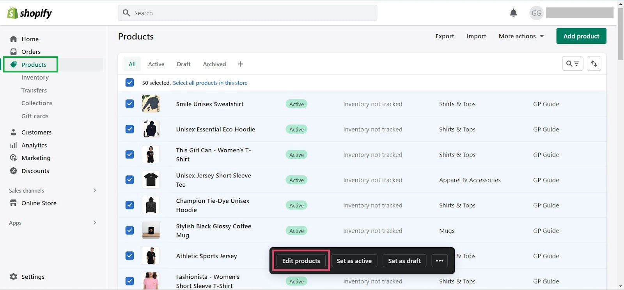The image size is (624, 290).
Task: Click the search magnifier icon
Action: pyautogui.click(x=126, y=13)
